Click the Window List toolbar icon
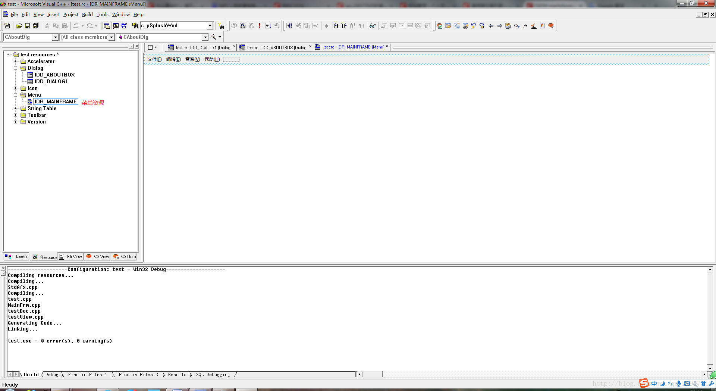The height and width of the screenshot is (391, 716). tap(124, 26)
